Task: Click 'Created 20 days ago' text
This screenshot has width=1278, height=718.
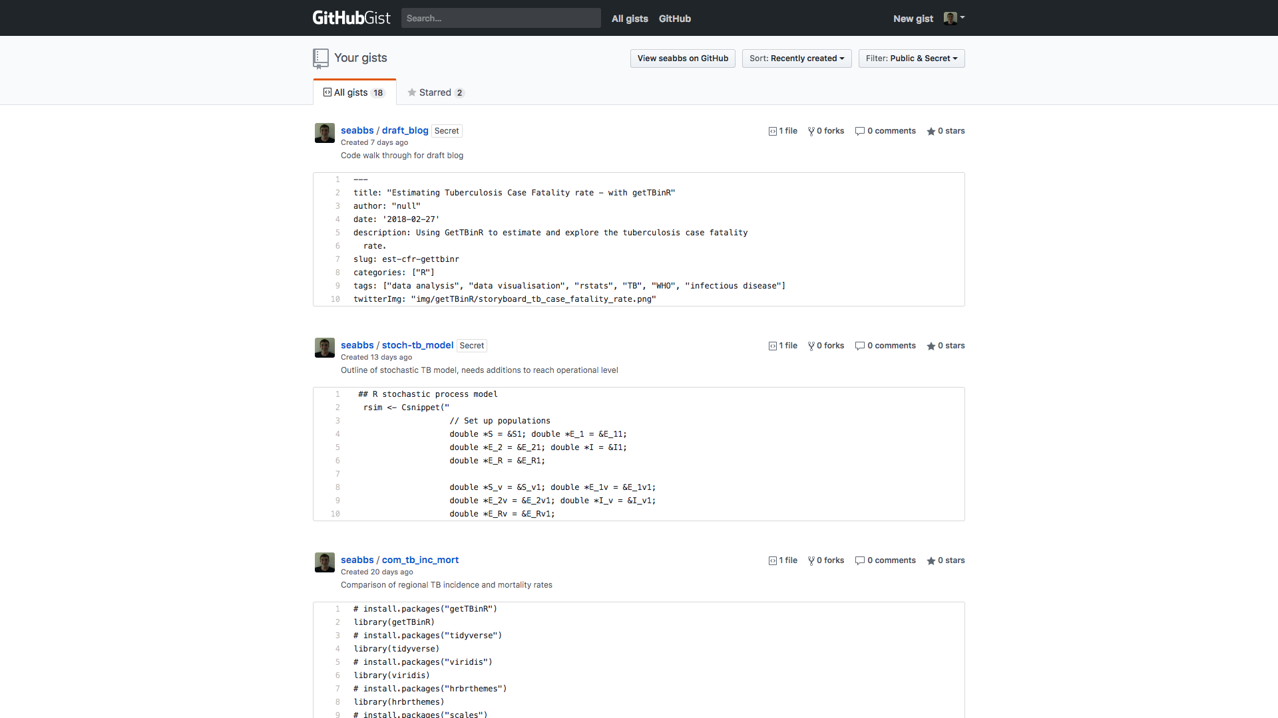Action: tap(377, 572)
